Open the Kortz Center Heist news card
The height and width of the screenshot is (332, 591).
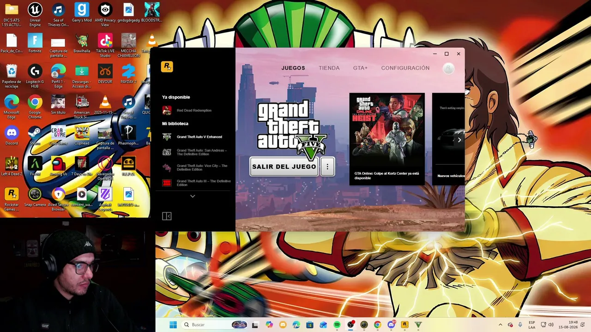pos(387,139)
